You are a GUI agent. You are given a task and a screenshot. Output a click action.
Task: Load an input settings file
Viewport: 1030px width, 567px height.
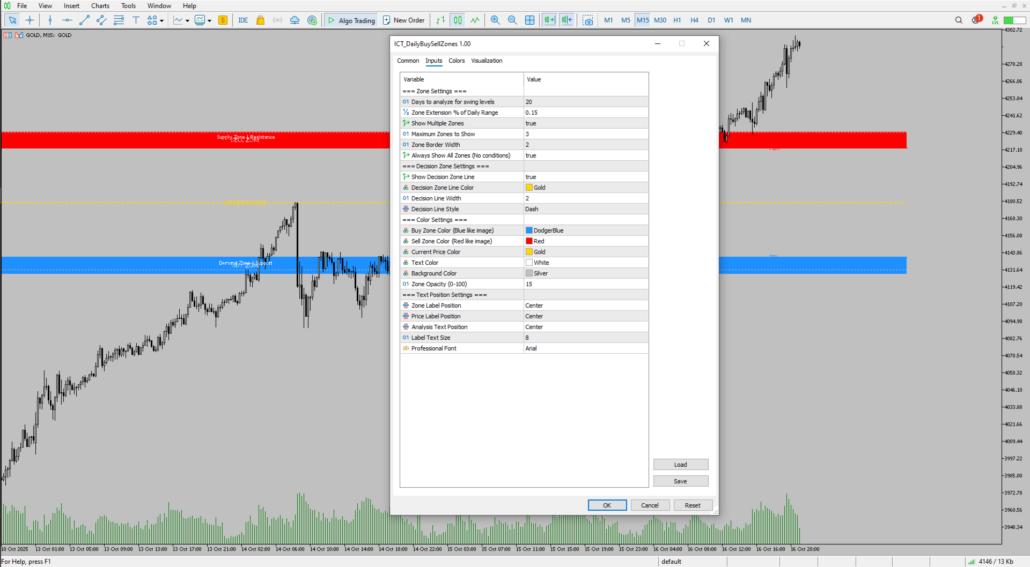[681, 465]
